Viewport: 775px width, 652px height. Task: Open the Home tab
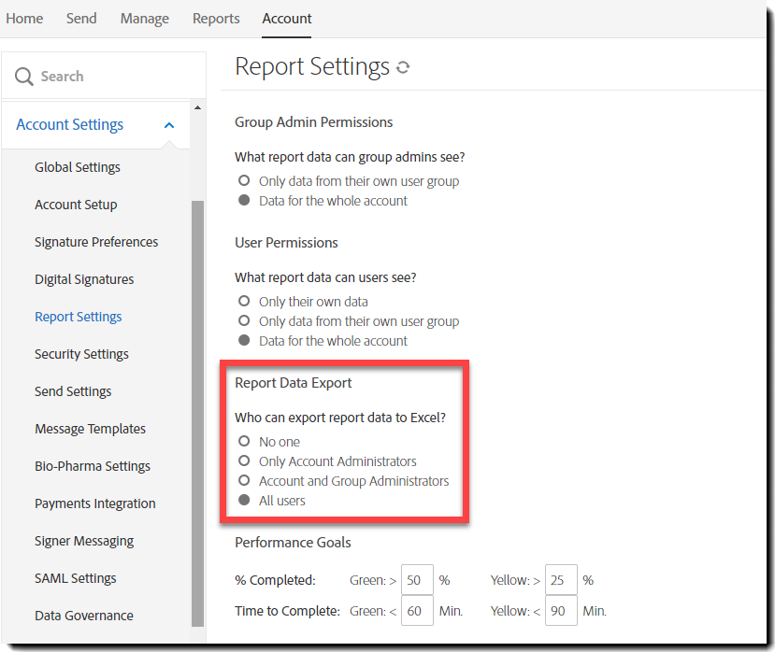tap(24, 18)
